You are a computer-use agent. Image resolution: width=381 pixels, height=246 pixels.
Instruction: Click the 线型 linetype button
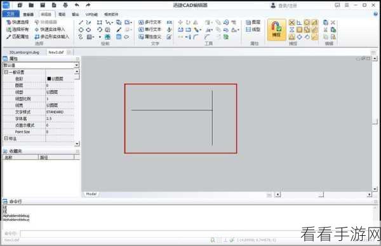coord(253,30)
